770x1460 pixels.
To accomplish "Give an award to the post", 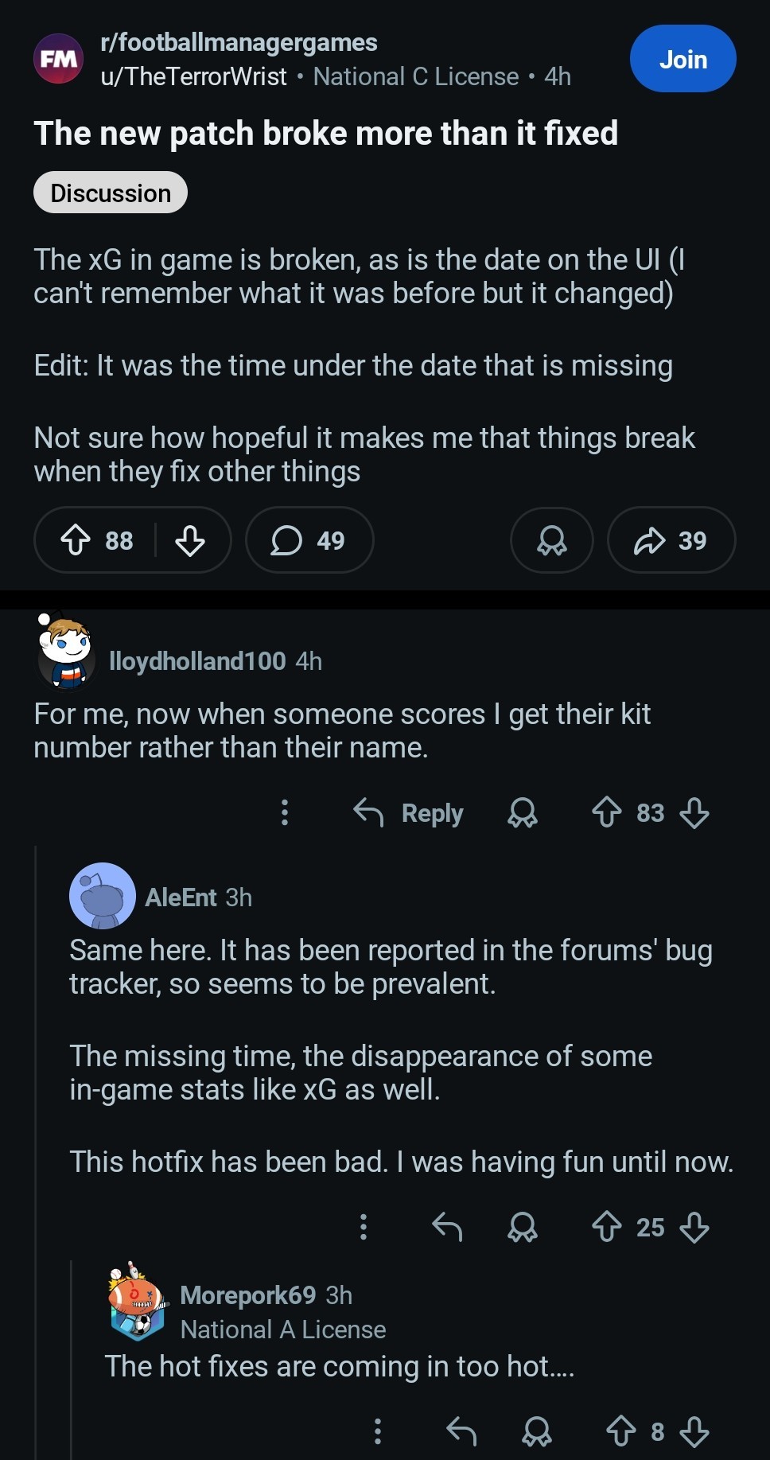I will coord(551,540).
